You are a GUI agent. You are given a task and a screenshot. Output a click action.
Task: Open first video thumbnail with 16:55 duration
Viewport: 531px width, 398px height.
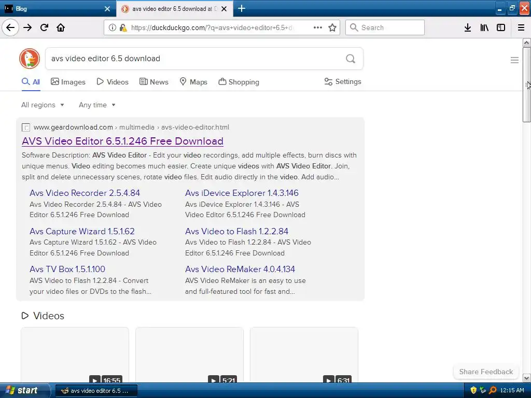pos(75,354)
